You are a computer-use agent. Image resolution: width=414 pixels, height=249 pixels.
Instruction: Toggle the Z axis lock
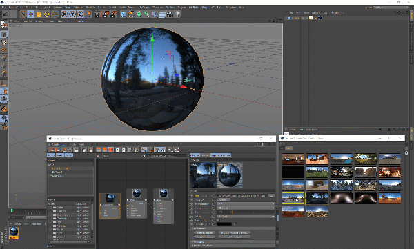coord(80,14)
